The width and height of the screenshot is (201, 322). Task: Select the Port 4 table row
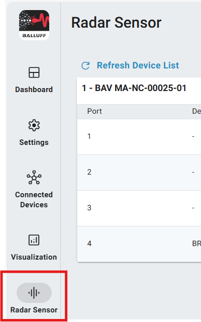(139, 244)
